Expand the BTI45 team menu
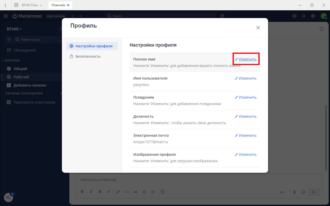The width and height of the screenshot is (330, 206). 14,29
